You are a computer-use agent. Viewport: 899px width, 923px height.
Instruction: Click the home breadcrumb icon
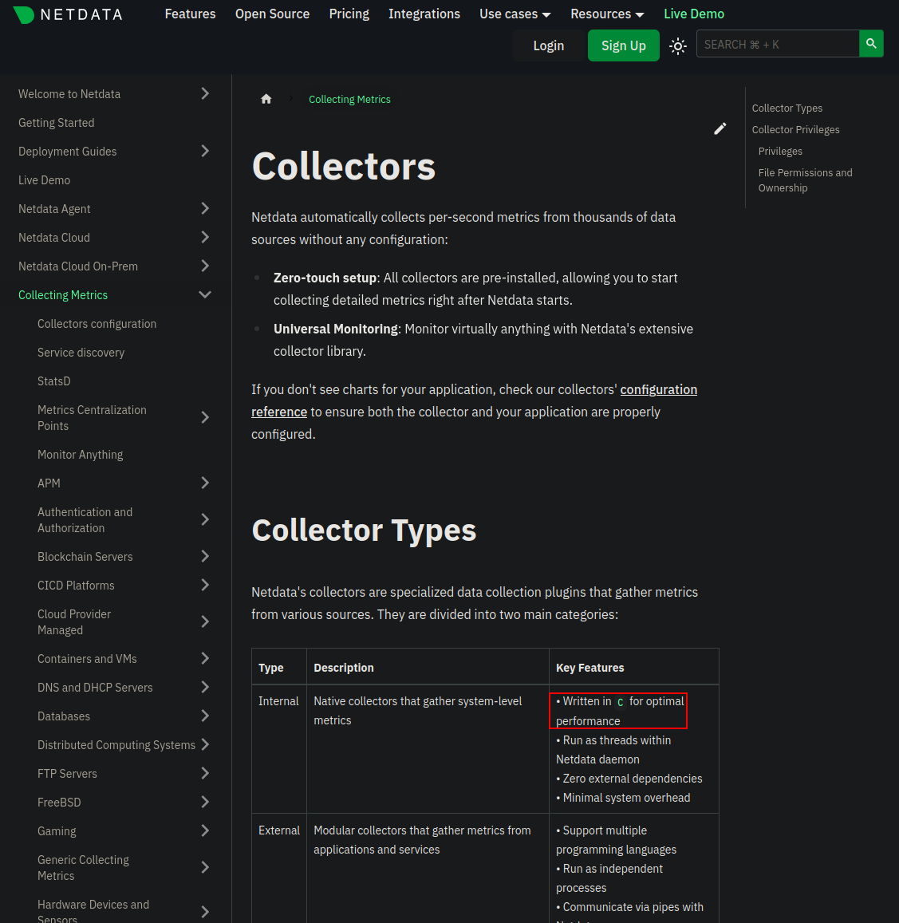[266, 100]
